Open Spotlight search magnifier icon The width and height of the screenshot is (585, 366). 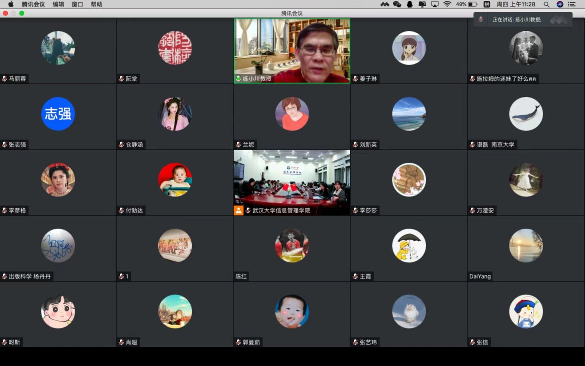click(x=546, y=4)
